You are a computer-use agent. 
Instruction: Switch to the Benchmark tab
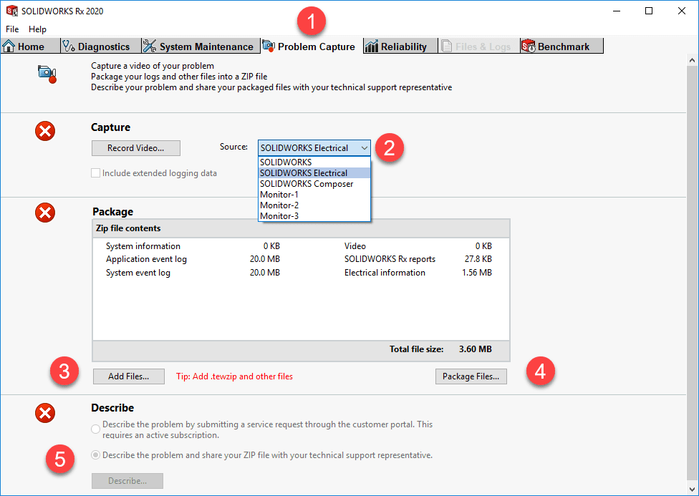(561, 47)
